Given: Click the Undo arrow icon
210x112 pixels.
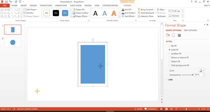Looking at the screenshot, I should (x=10, y=2).
